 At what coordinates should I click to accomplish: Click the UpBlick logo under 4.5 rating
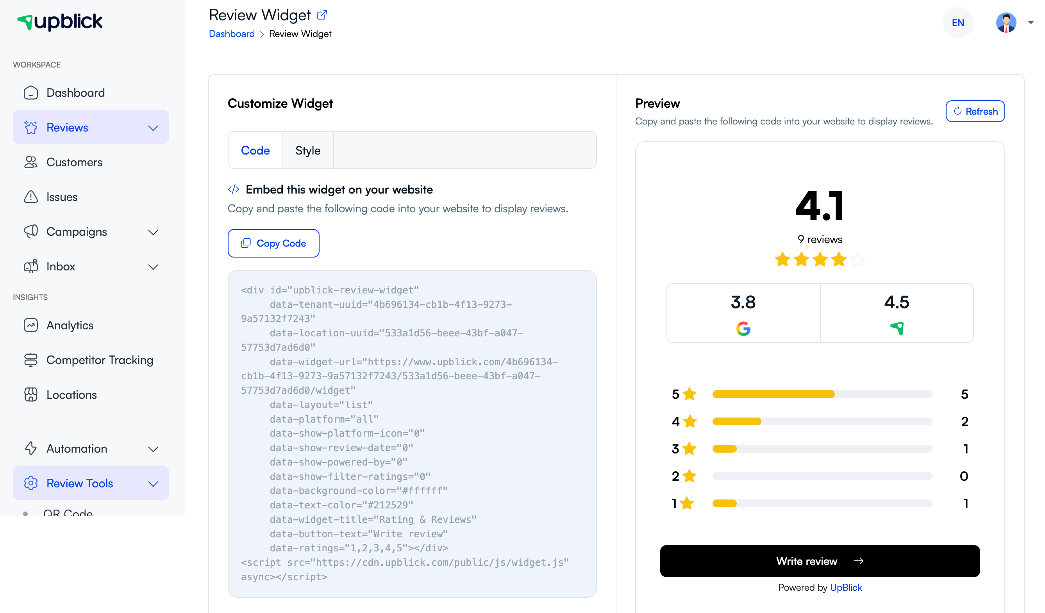tap(897, 329)
